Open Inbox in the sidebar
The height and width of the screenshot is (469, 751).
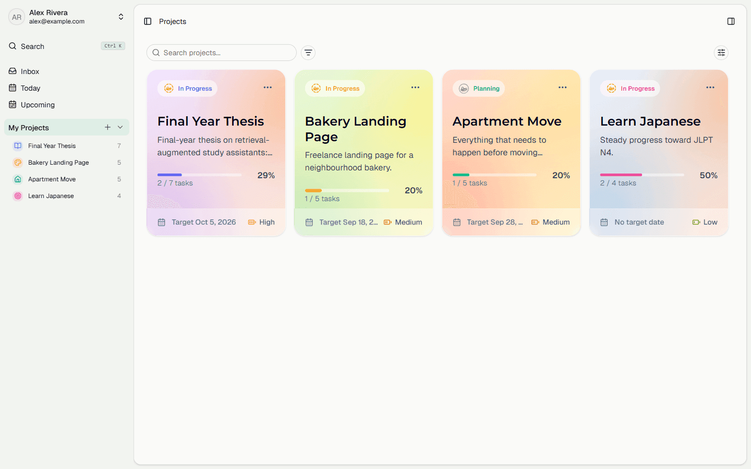[x=67, y=71]
